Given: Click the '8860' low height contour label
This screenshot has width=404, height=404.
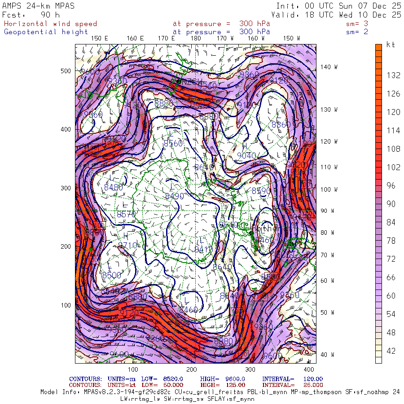Looking at the screenshot, I should 281,125.
